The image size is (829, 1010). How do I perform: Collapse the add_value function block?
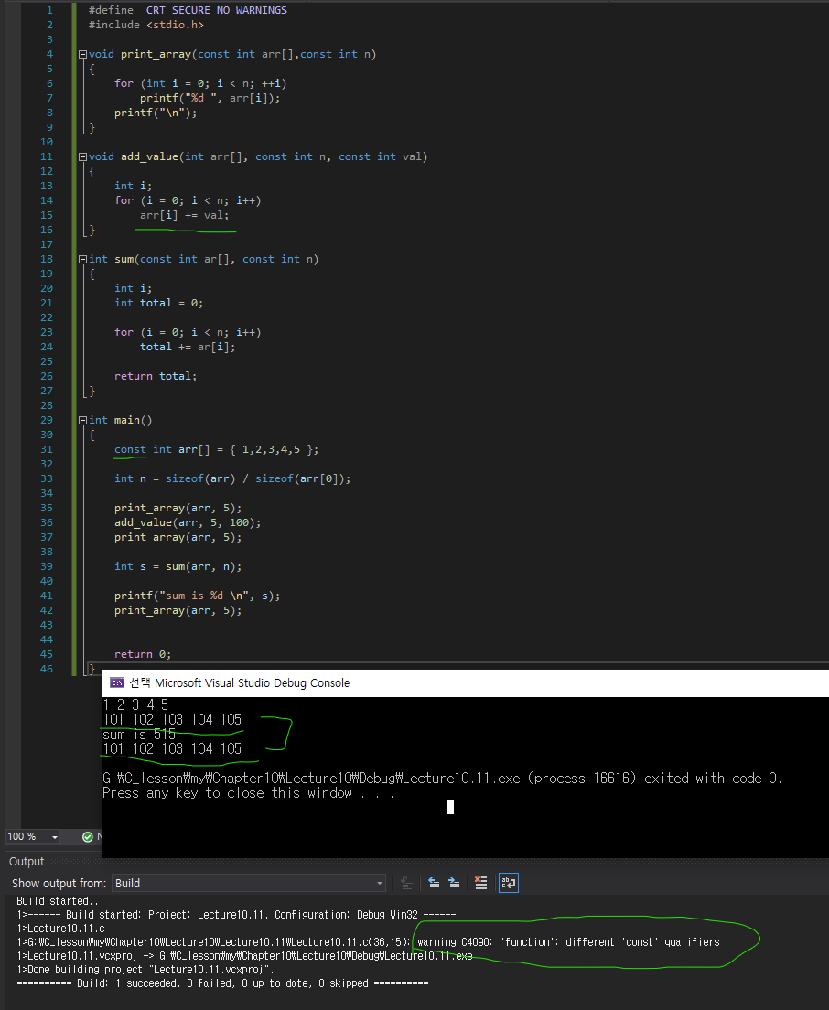point(82,157)
